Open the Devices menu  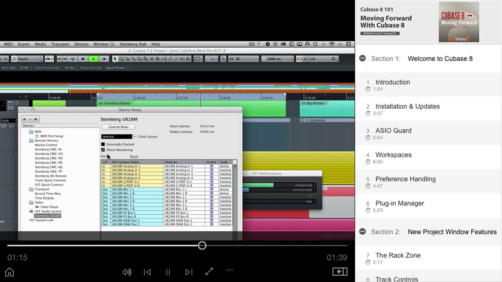pyautogui.click(x=82, y=44)
